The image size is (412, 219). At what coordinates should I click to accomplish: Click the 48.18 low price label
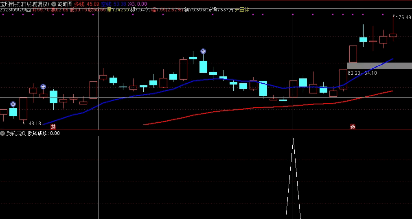tap(35, 123)
